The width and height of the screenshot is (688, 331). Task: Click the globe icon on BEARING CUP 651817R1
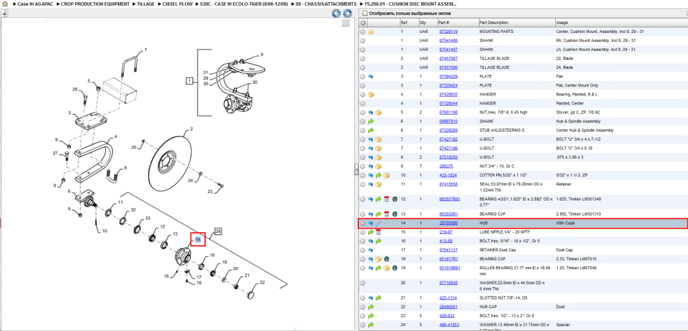[387, 259]
